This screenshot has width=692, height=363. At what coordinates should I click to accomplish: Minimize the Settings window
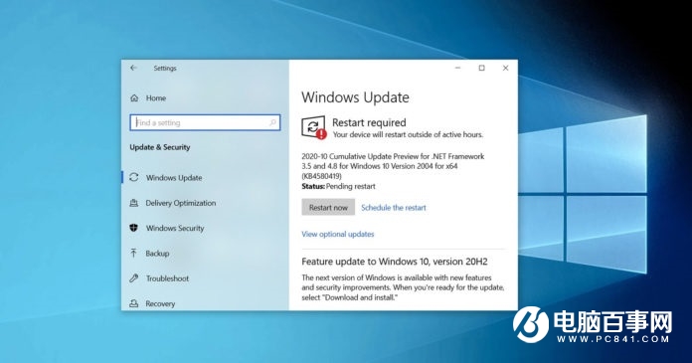[457, 68]
